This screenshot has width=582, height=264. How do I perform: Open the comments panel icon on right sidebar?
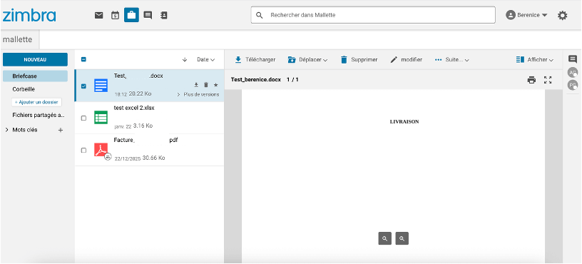pyautogui.click(x=573, y=59)
